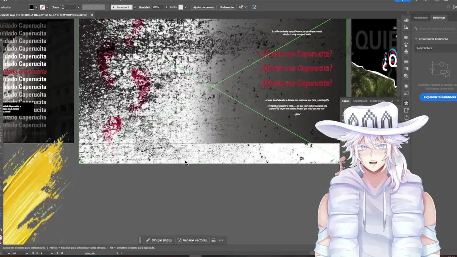This screenshot has height=257, width=457.
Task: Click the share icon in control bar
Action: (x=254, y=7)
